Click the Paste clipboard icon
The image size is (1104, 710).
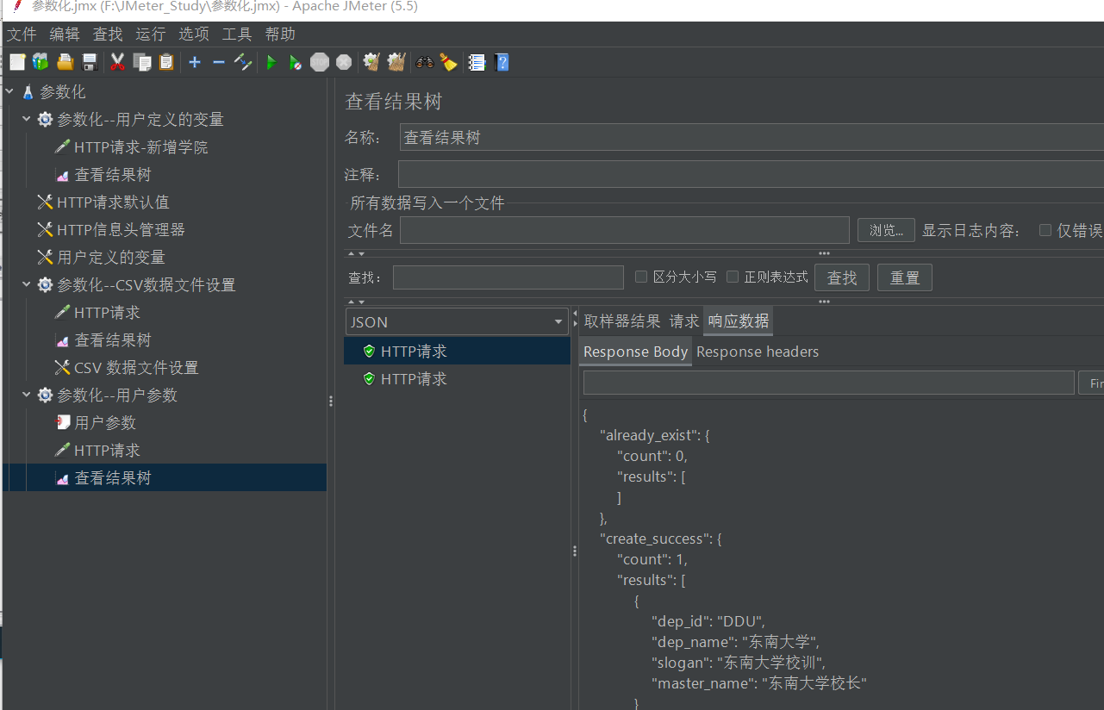tap(166, 62)
